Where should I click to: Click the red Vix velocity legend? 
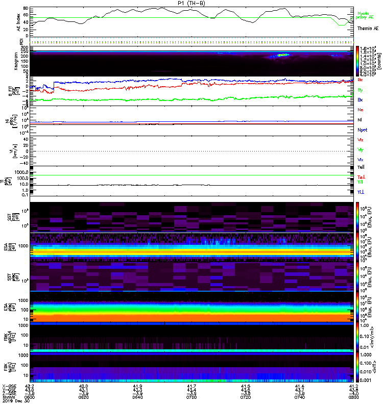tap(361, 140)
